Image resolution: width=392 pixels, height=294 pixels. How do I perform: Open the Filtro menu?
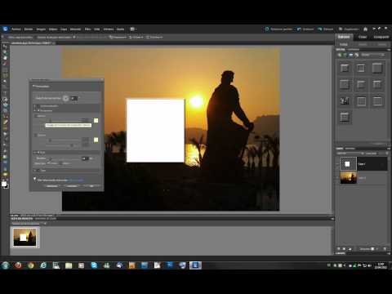coord(87,29)
